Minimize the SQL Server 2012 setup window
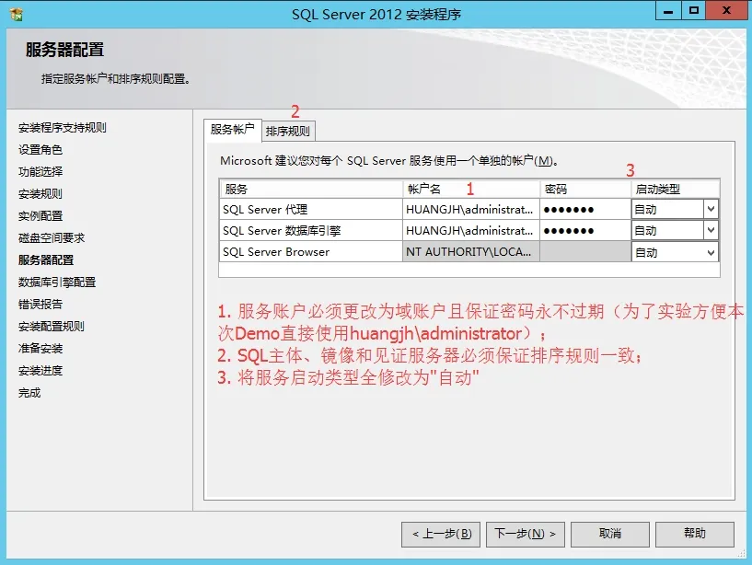Screen dimensions: 752x565 pyautogui.click(x=668, y=10)
